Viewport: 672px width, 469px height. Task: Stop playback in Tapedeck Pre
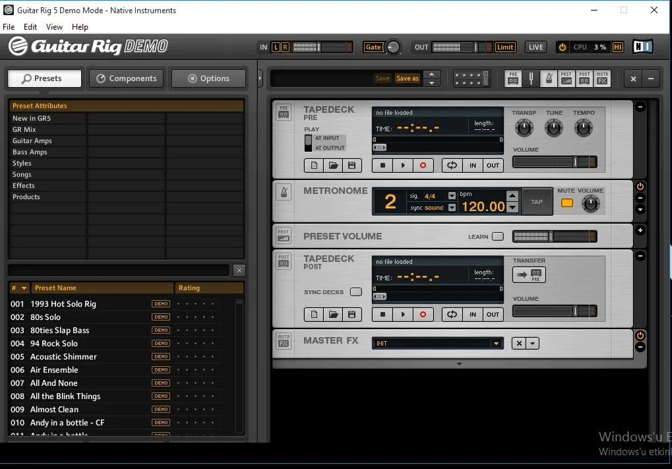(382, 165)
